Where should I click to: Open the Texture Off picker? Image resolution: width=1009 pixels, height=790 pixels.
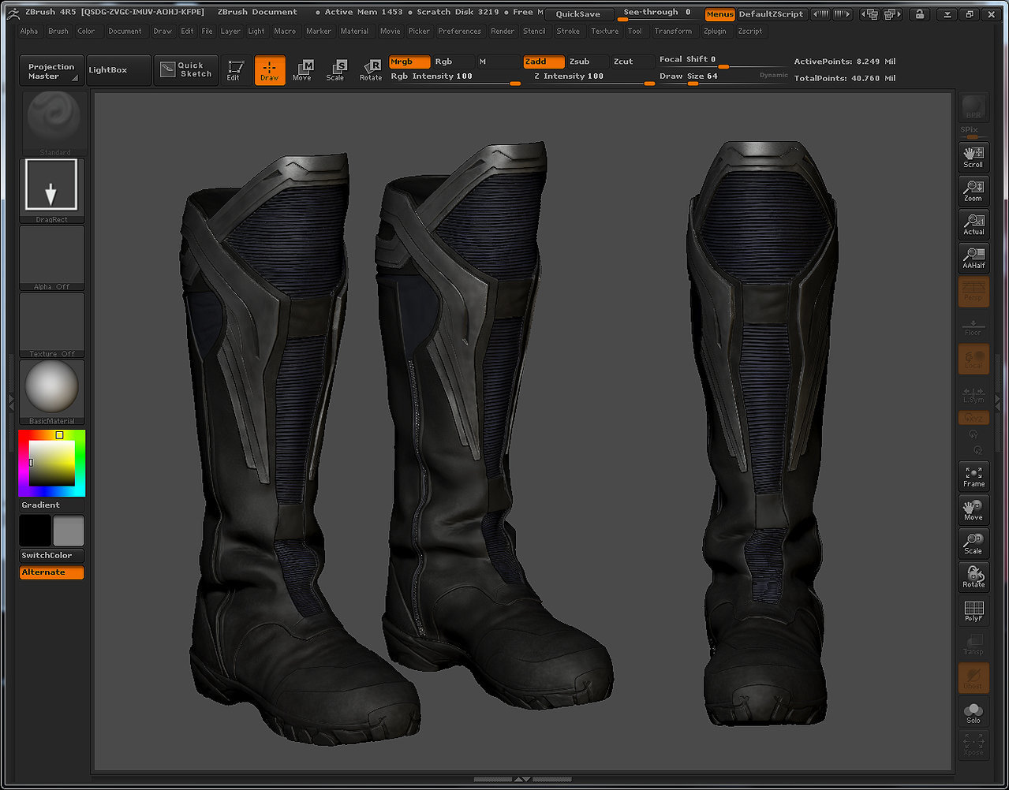[x=52, y=325]
